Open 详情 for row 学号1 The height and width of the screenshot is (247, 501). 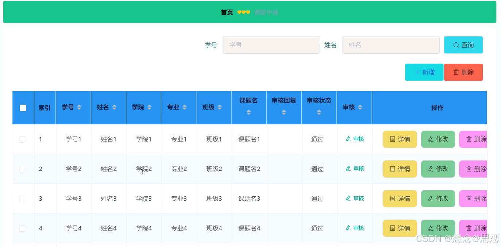click(400, 139)
